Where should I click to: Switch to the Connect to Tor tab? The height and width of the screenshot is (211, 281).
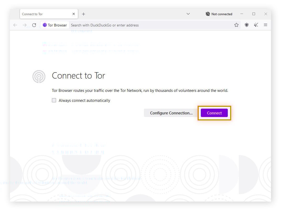[42, 14]
